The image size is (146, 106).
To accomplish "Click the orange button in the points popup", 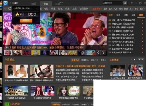I will pos(26,21).
